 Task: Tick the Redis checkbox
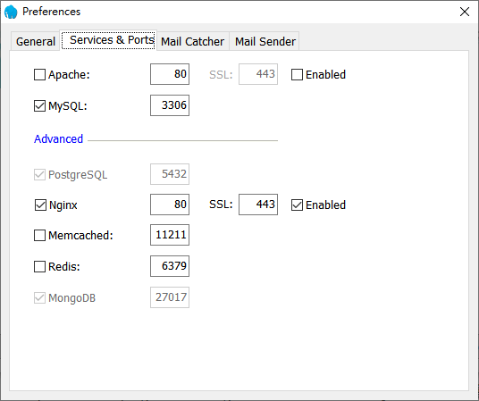click(39, 267)
